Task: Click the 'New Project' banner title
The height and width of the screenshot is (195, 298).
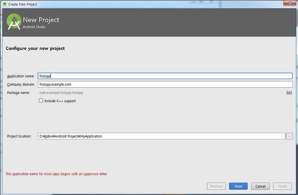Action: coord(41,20)
